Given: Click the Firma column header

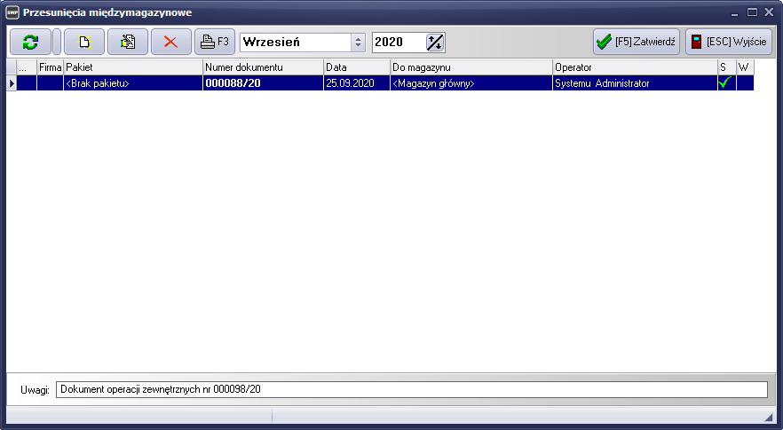Looking at the screenshot, I should point(50,67).
